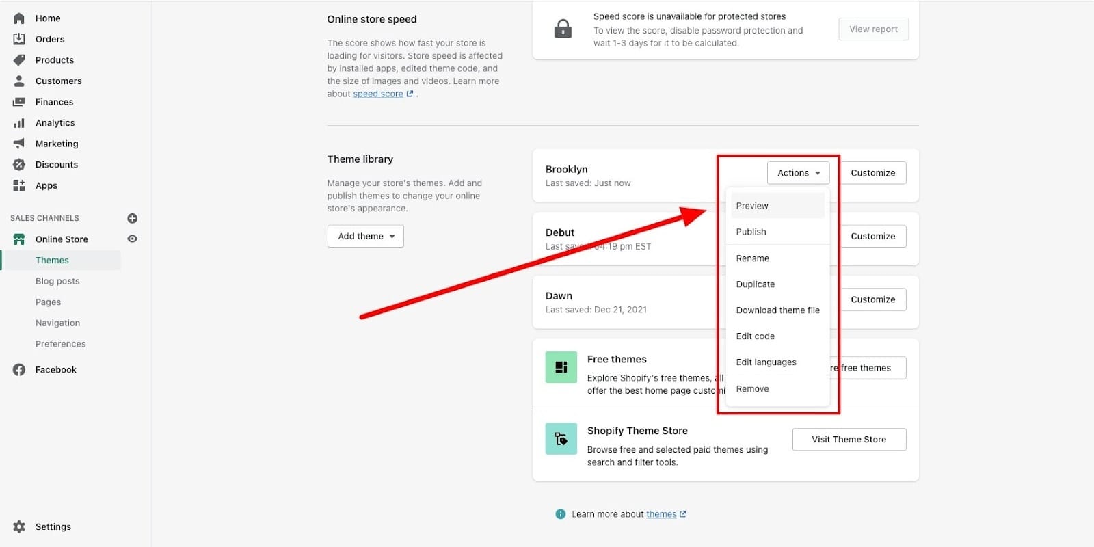Click the Discounts badge icon
This screenshot has height=547, width=1094.
click(x=19, y=165)
